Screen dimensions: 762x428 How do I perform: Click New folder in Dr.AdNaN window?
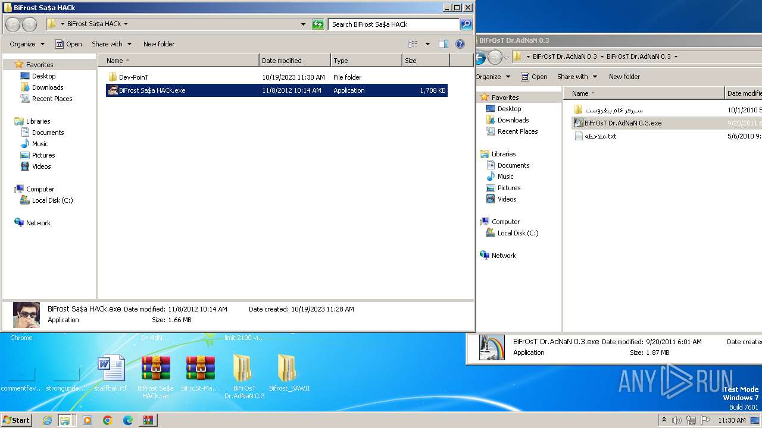[624, 77]
